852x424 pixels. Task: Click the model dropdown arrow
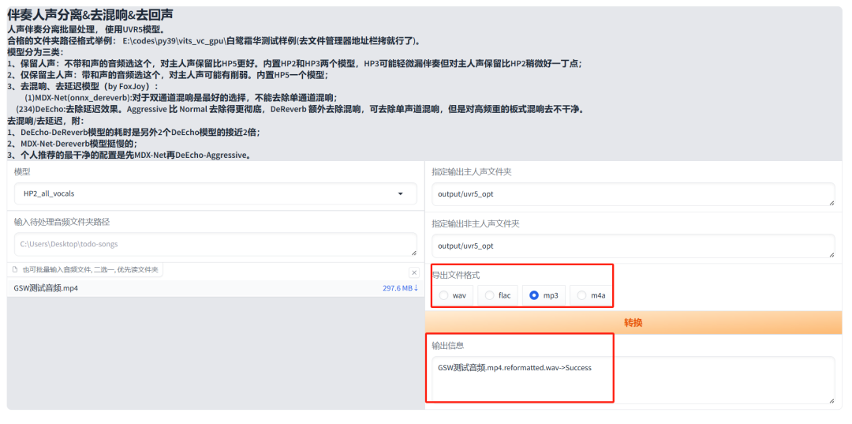point(401,193)
